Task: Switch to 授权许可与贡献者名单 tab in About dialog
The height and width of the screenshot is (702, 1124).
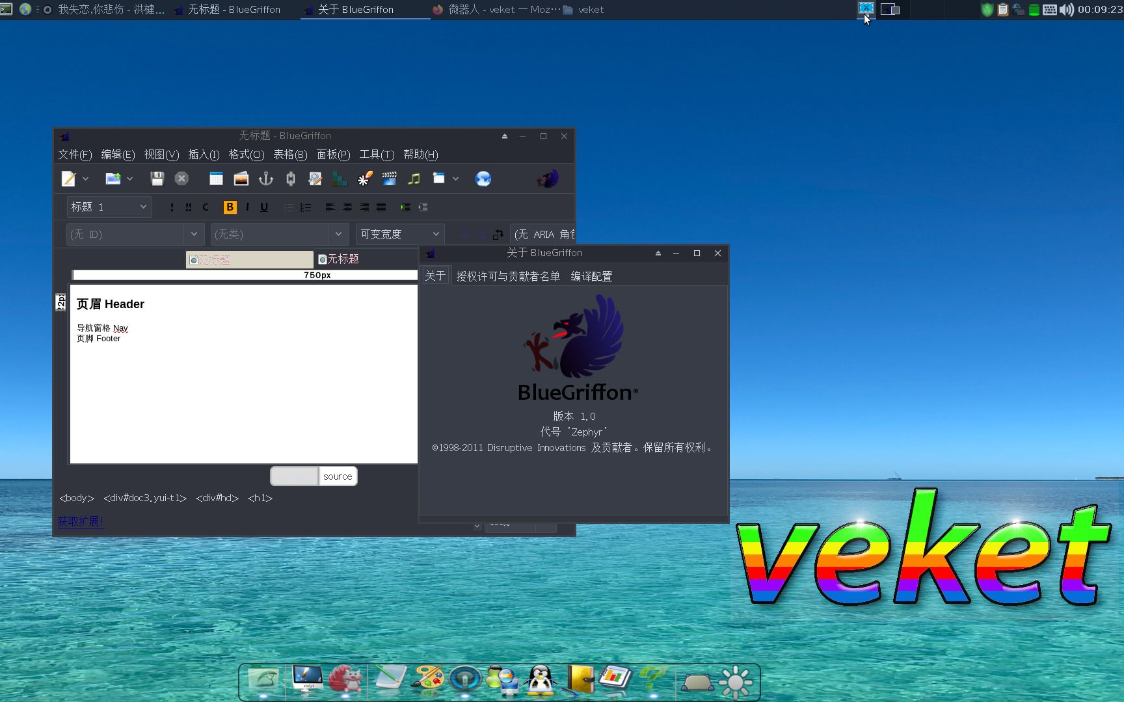Action: (508, 276)
